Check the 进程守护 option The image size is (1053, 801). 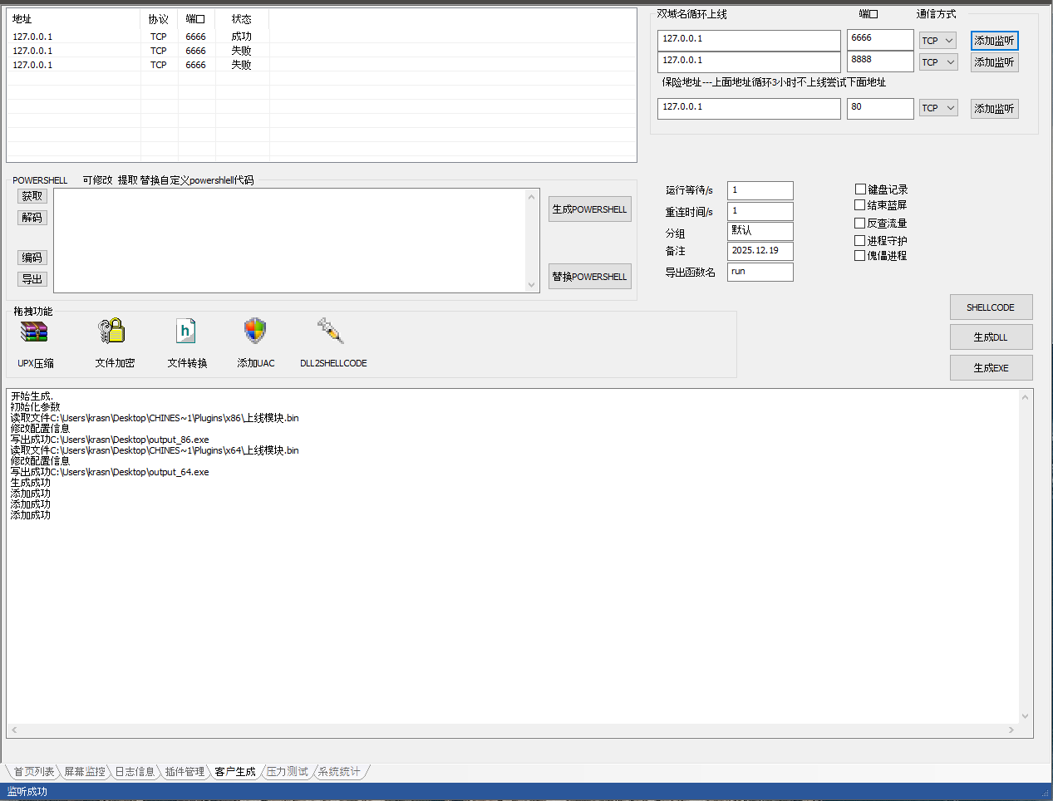(x=860, y=241)
